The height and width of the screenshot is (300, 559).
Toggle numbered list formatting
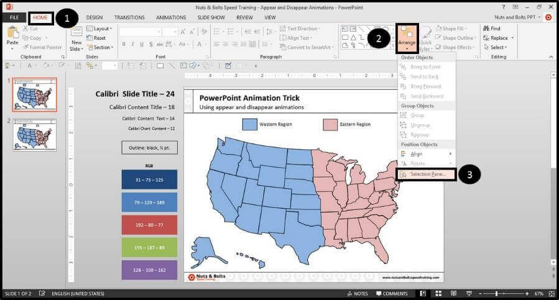tap(232, 32)
